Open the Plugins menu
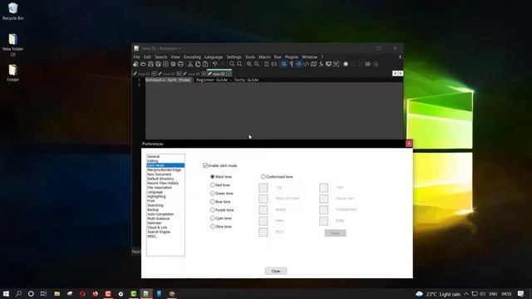This screenshot has height=299, width=532. click(x=292, y=57)
